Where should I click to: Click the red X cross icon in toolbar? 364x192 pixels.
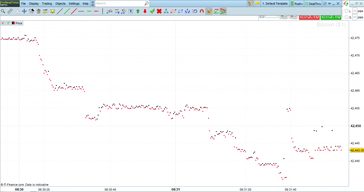coord(159,11)
